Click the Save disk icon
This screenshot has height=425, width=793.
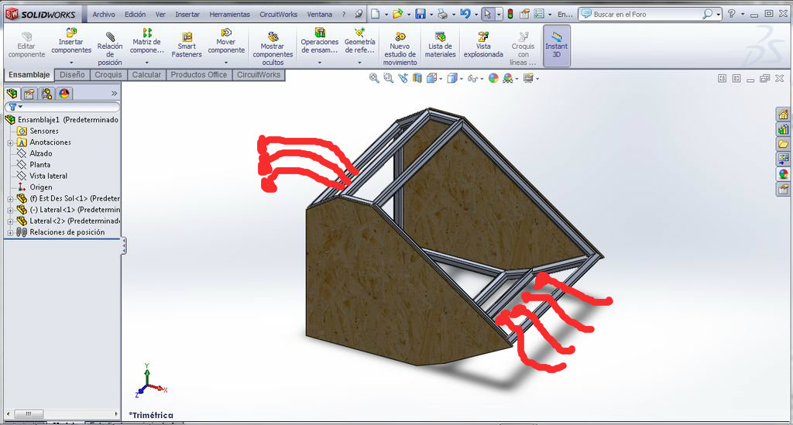click(x=421, y=14)
